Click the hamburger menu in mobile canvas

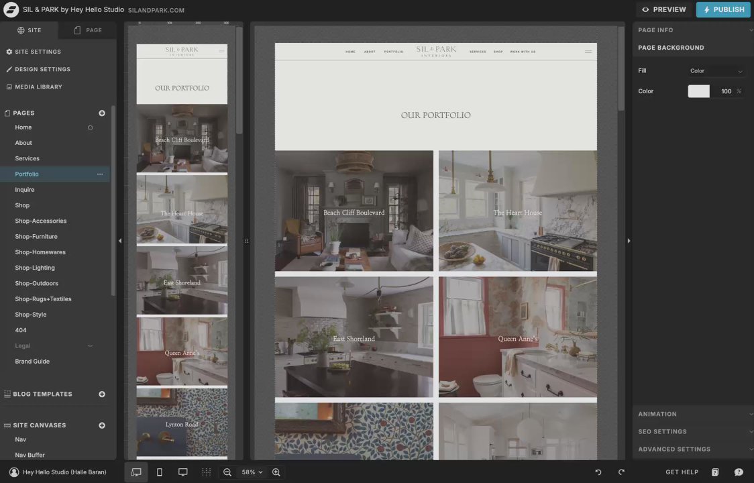coord(221,51)
